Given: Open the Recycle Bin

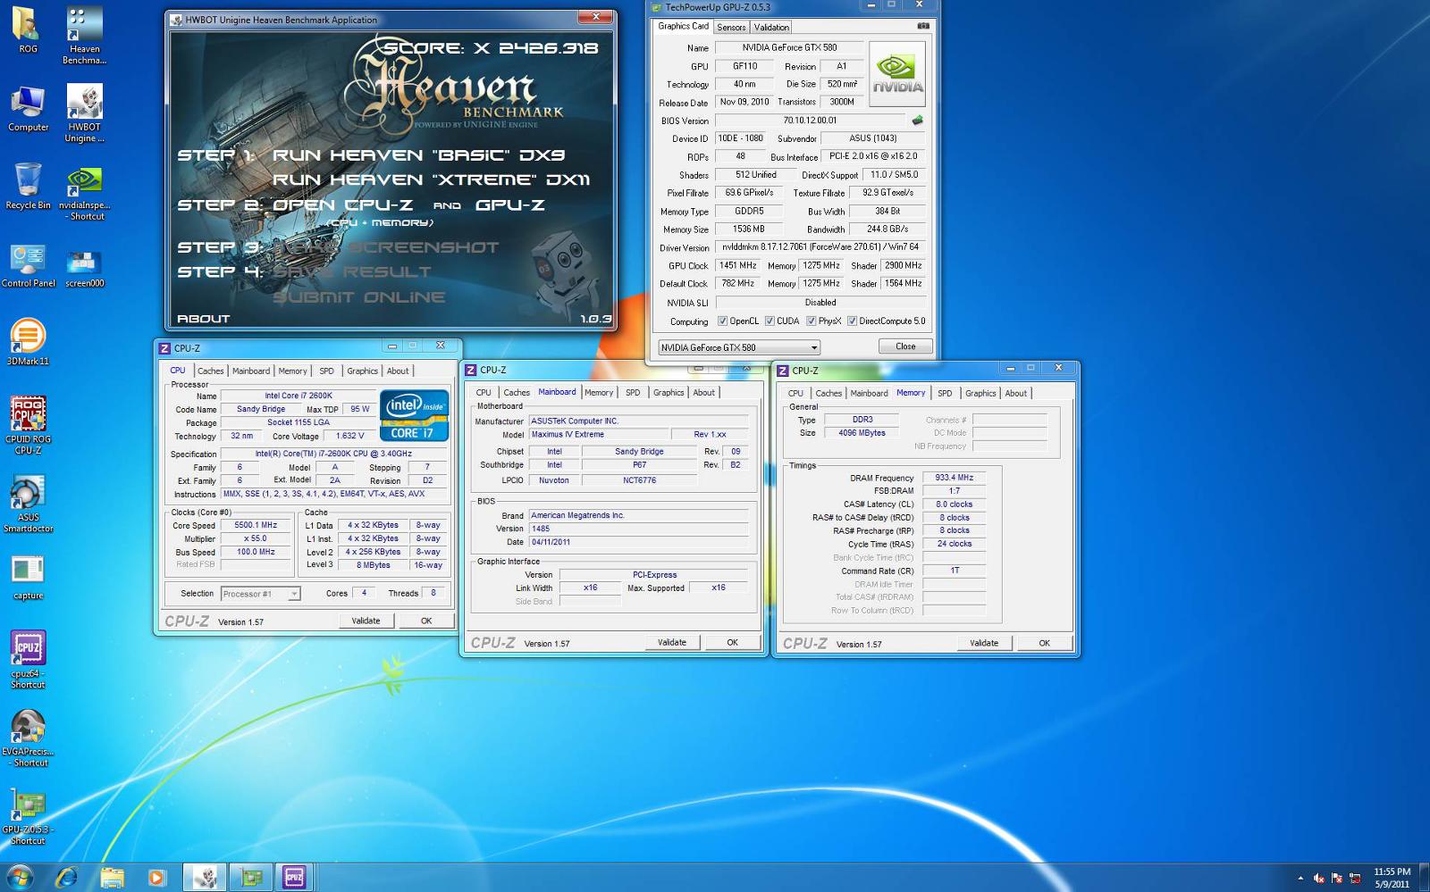Looking at the screenshot, I should (x=28, y=187).
